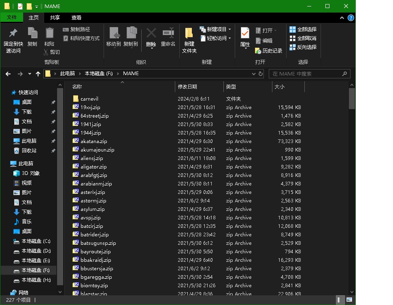Screen dimensions: 393x305
Task: Sort by Date Modified (修改日期) column
Action: pos(187,86)
